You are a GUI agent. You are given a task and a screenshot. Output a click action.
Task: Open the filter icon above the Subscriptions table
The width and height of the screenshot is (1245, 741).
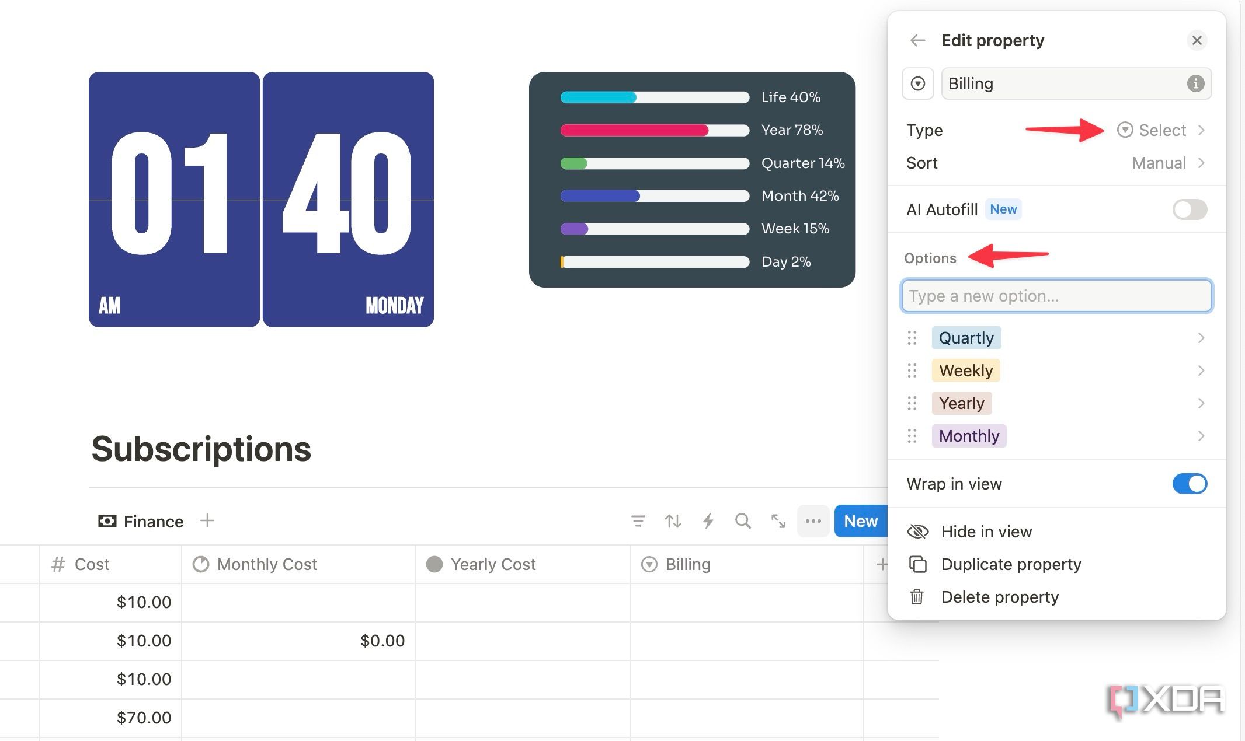tap(638, 521)
